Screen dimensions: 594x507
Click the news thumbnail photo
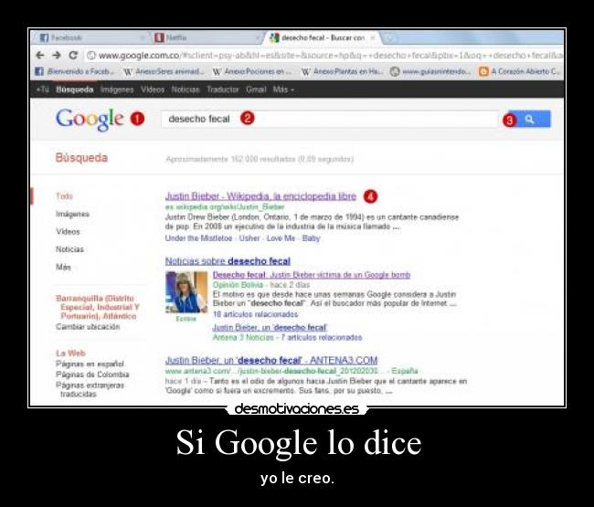coord(186,292)
